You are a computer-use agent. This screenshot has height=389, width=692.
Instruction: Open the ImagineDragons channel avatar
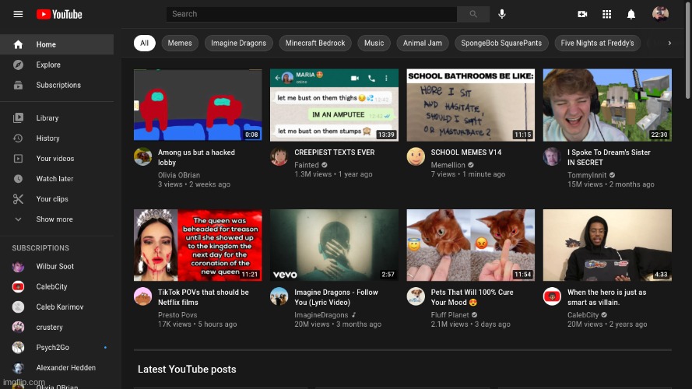pos(279,296)
